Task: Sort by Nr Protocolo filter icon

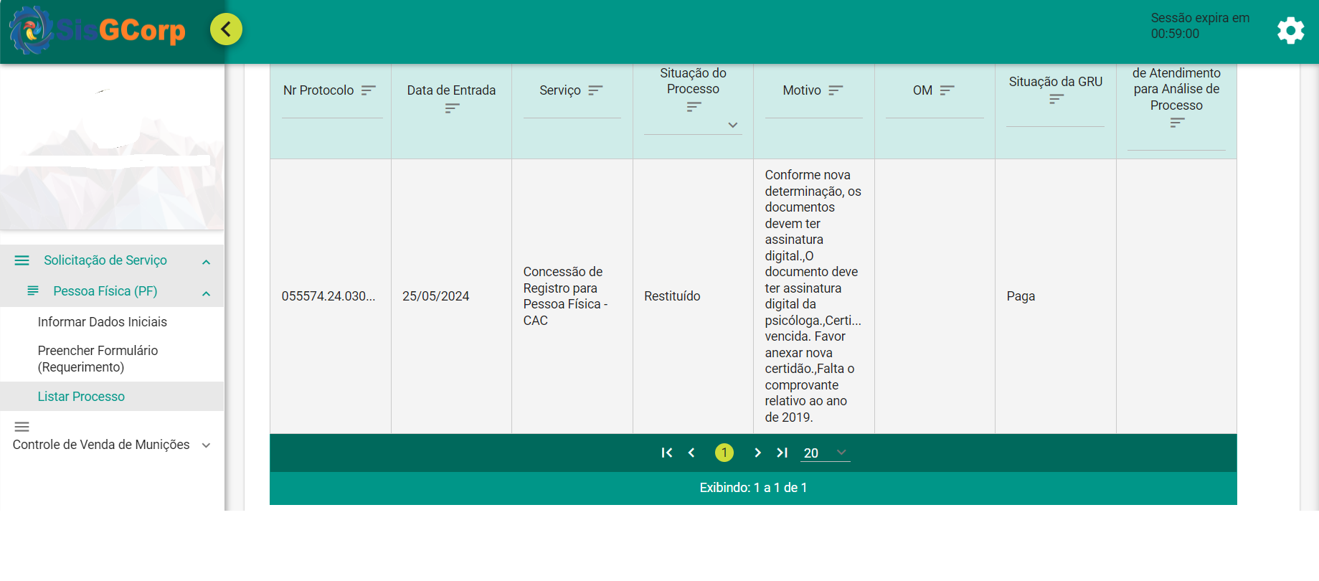Action: tap(369, 90)
